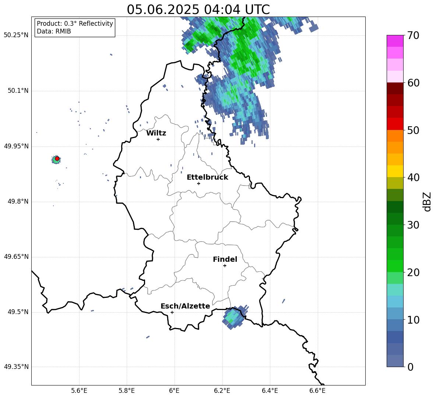Viewport: 436px width, 398px height.
Task: Click the colorbar value 30
Action: pos(413,225)
